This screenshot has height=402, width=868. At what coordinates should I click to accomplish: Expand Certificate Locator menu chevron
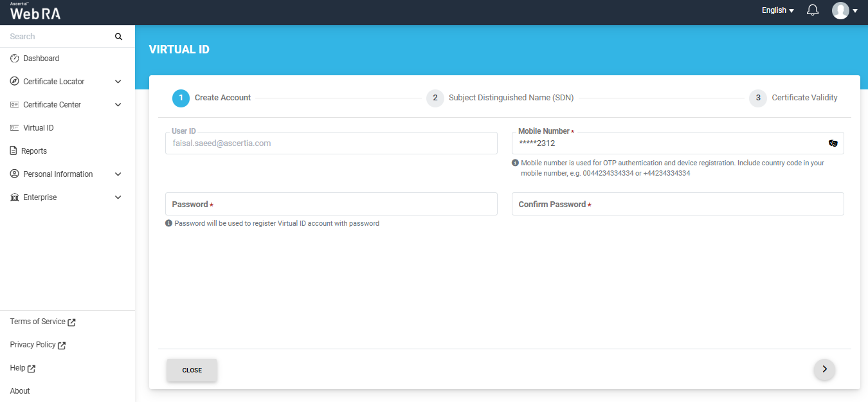click(x=118, y=82)
